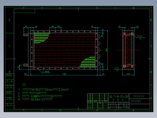This screenshot has height=118, width=157.
Task: Select the GL-?-4-15-24 title block text
Action: (119, 97)
